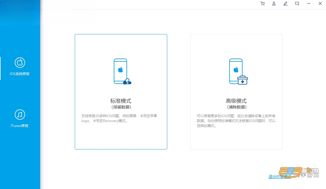Click the 退出恢复模式 link

[280, 177]
